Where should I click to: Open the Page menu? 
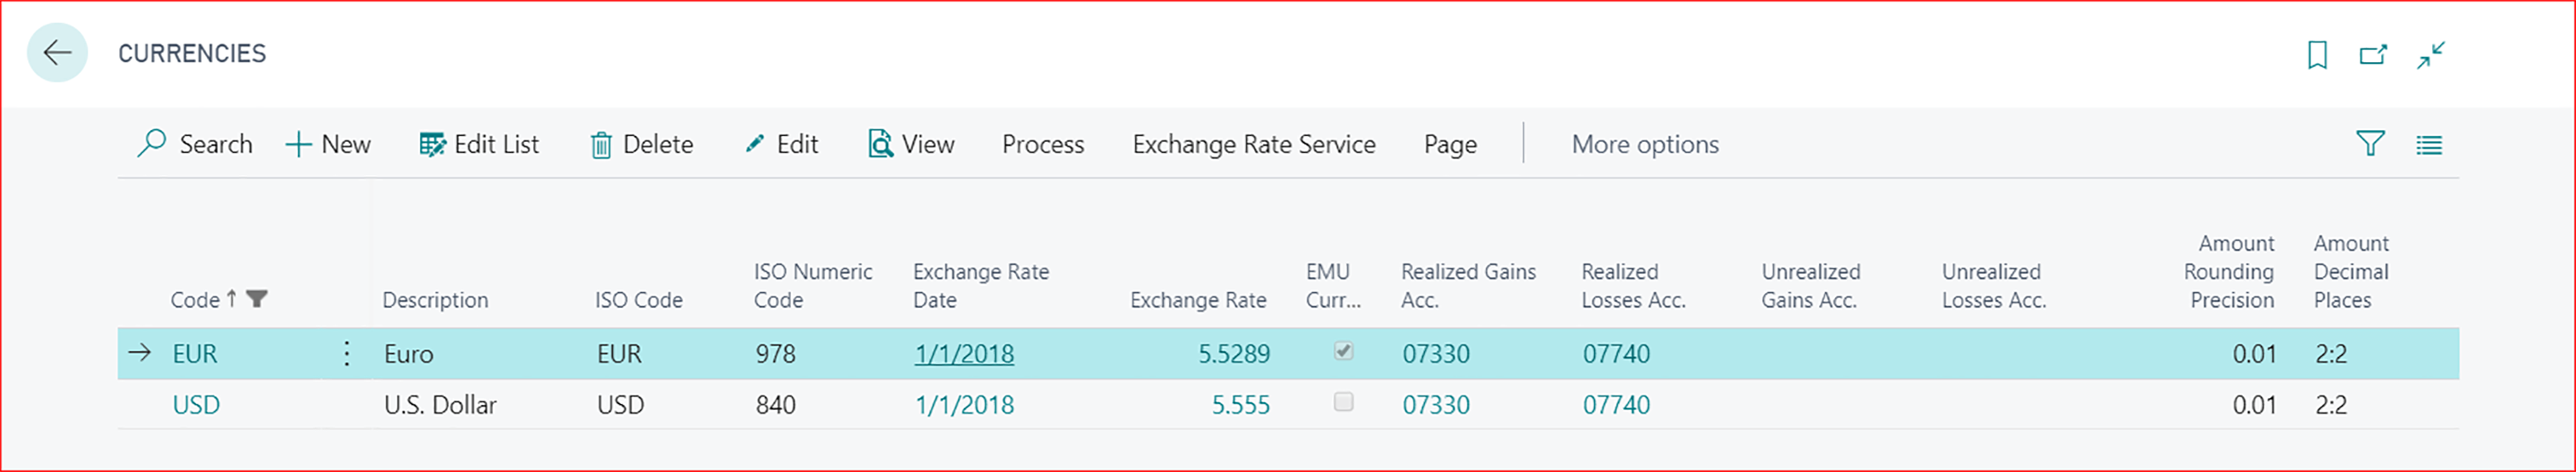pyautogui.click(x=1450, y=145)
